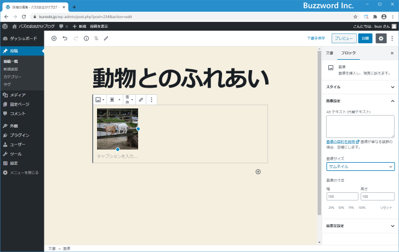Open 固定ページ in sidebar
Screen dimensions: 399x252
click(22, 104)
